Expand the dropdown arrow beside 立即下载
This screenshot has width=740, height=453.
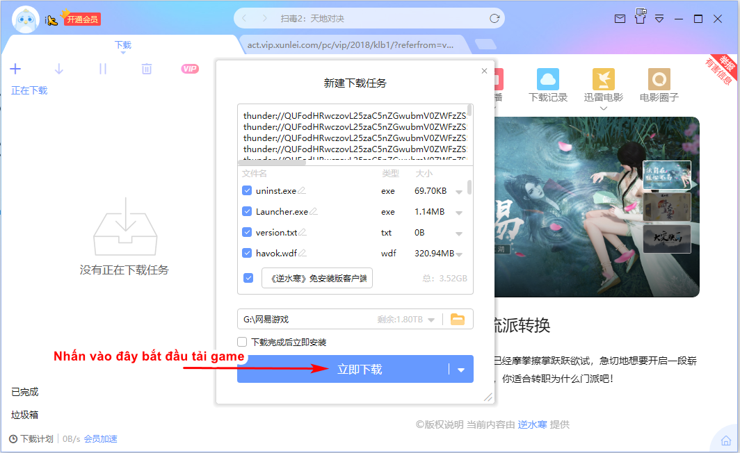coord(461,370)
